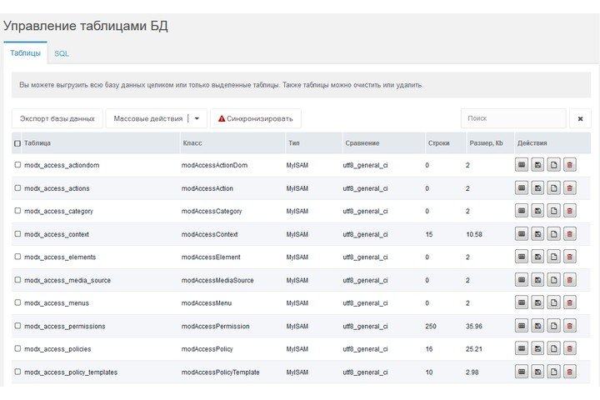Click the modAccessMediaSource class cell

click(x=217, y=280)
